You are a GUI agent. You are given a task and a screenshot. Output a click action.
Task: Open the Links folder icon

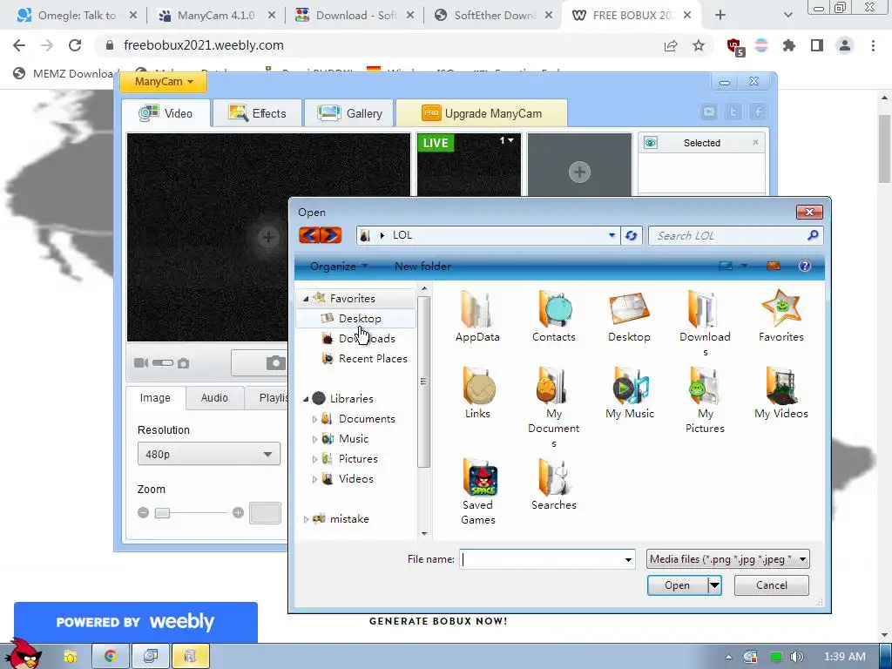478,386
